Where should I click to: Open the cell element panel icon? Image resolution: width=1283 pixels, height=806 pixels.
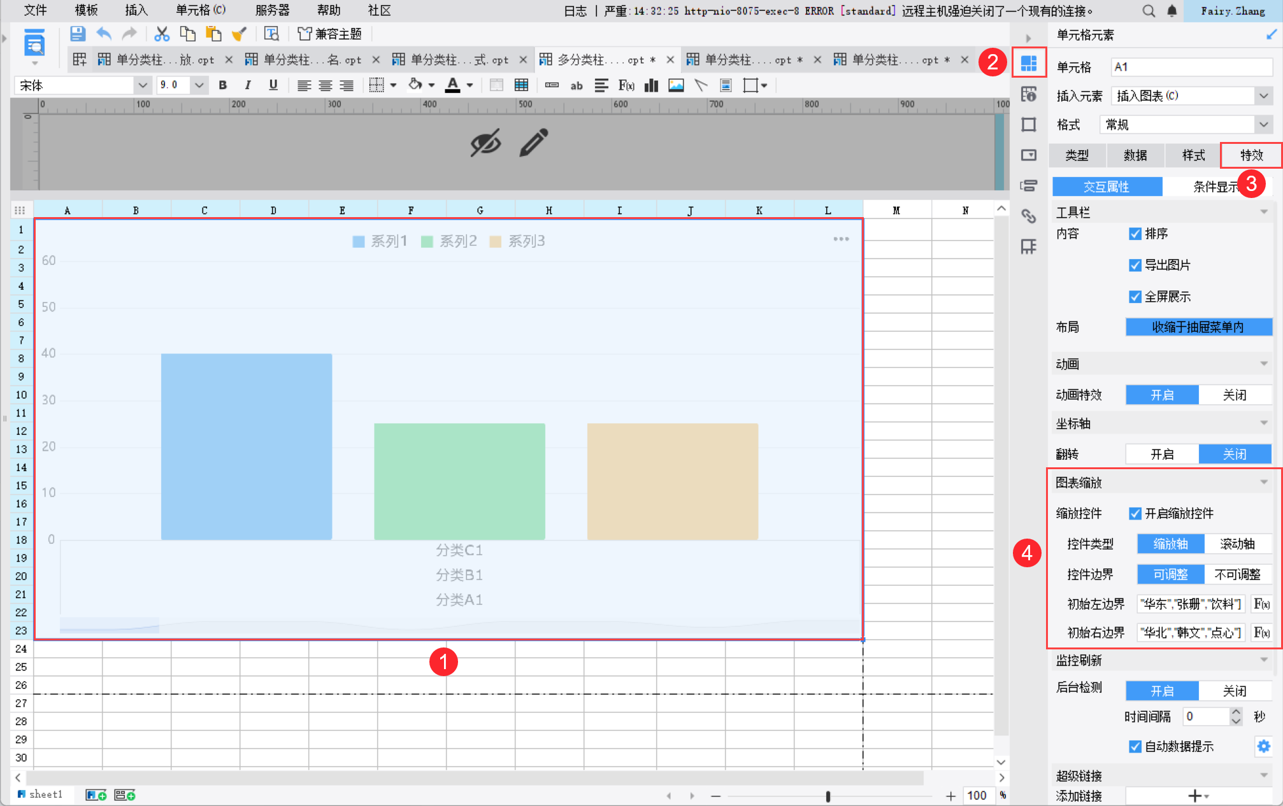(1028, 62)
